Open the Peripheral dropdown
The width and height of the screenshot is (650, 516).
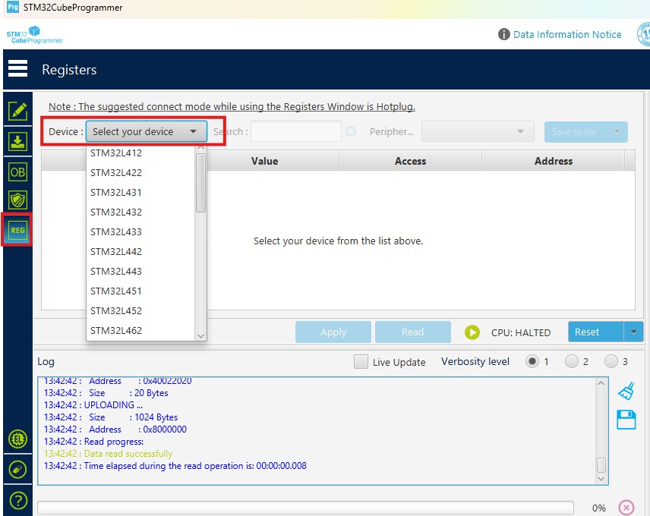[478, 131]
